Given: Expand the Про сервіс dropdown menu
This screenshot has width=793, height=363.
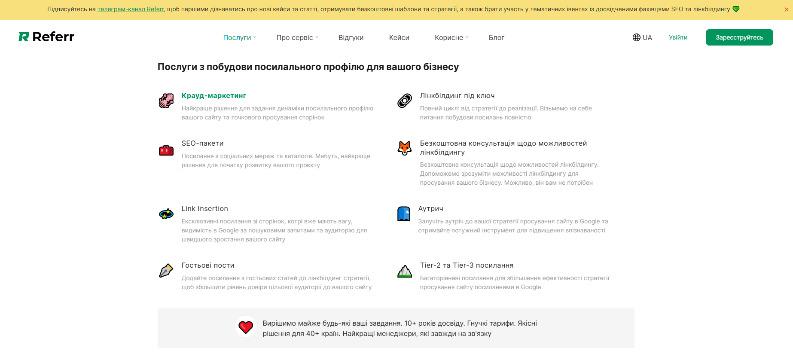Looking at the screenshot, I should click(x=297, y=37).
